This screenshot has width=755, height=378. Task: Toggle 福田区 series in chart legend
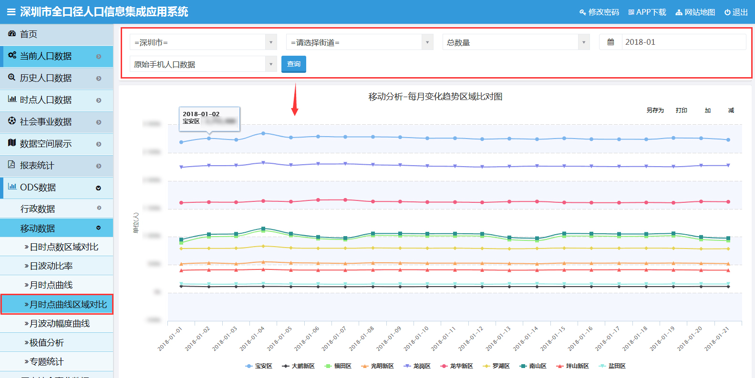[x=338, y=366]
